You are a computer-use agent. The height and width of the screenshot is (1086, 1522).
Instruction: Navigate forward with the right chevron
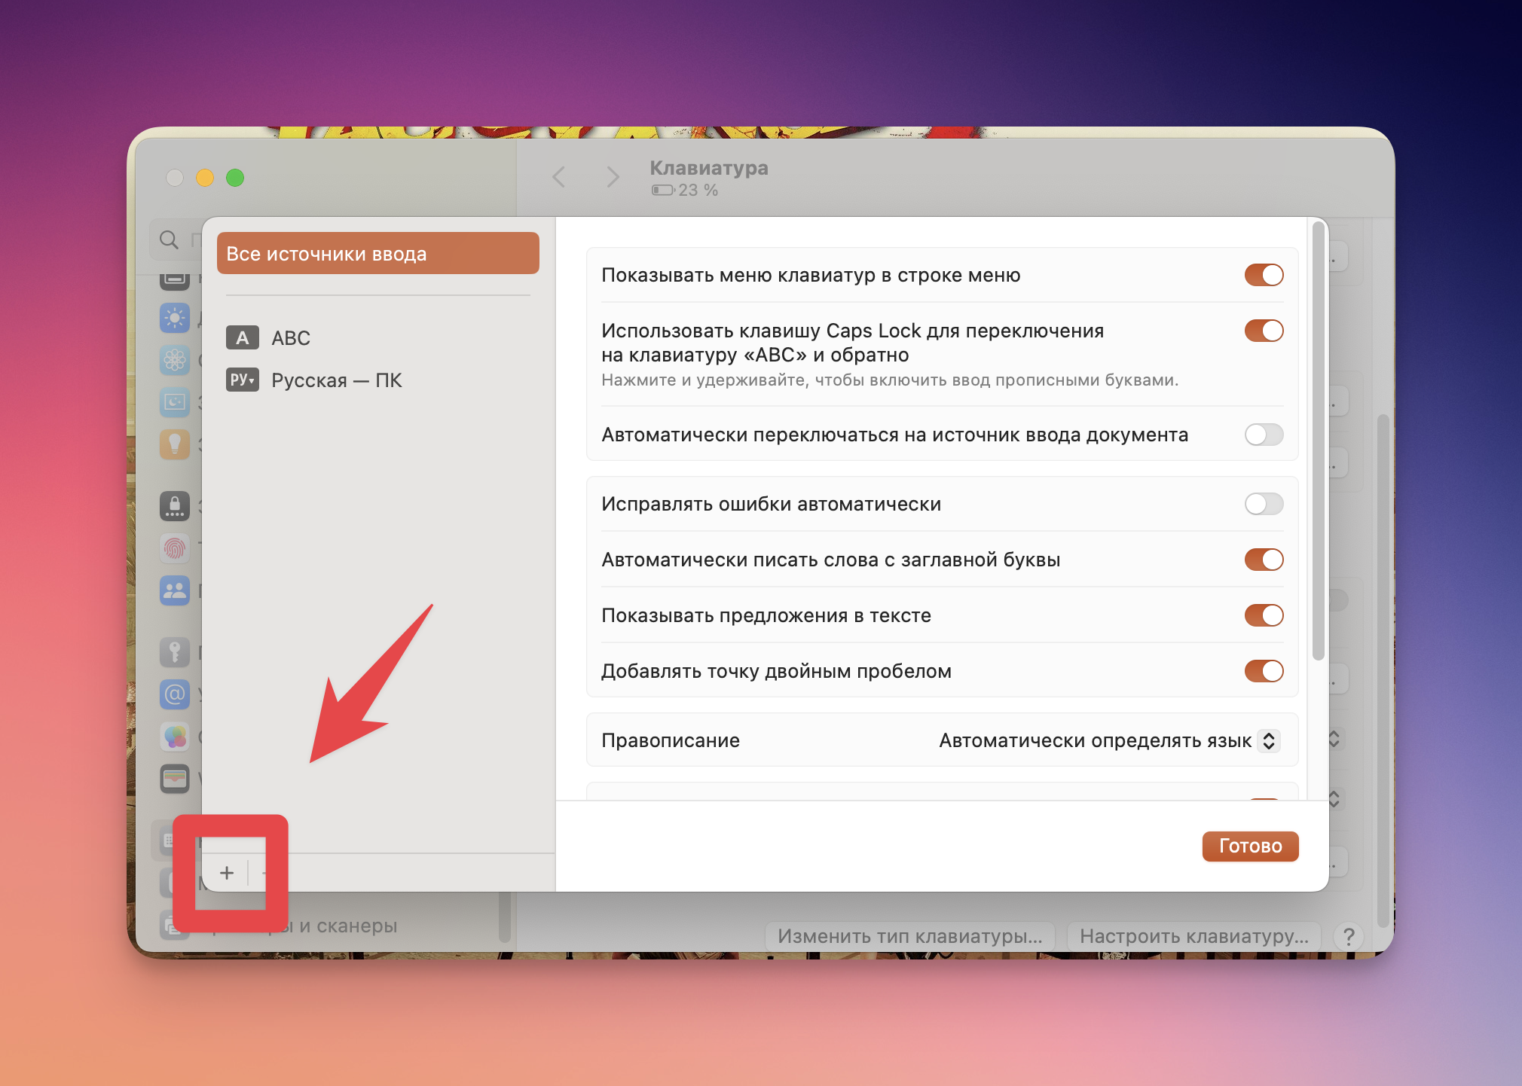[613, 178]
